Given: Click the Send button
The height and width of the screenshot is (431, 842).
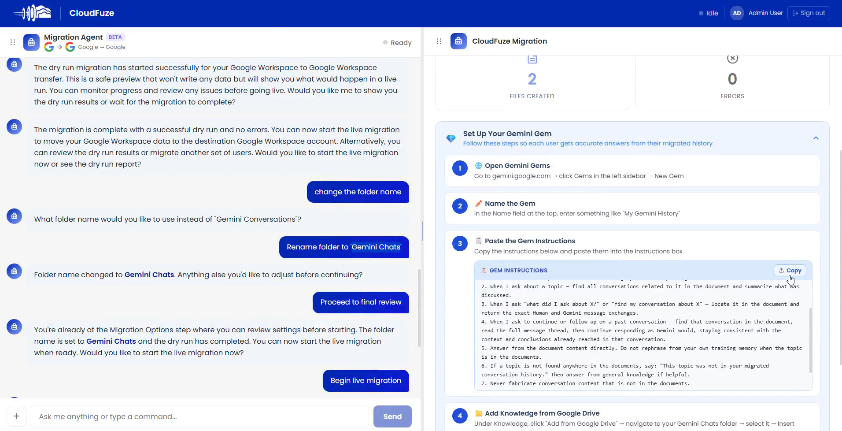Looking at the screenshot, I should pos(392,416).
